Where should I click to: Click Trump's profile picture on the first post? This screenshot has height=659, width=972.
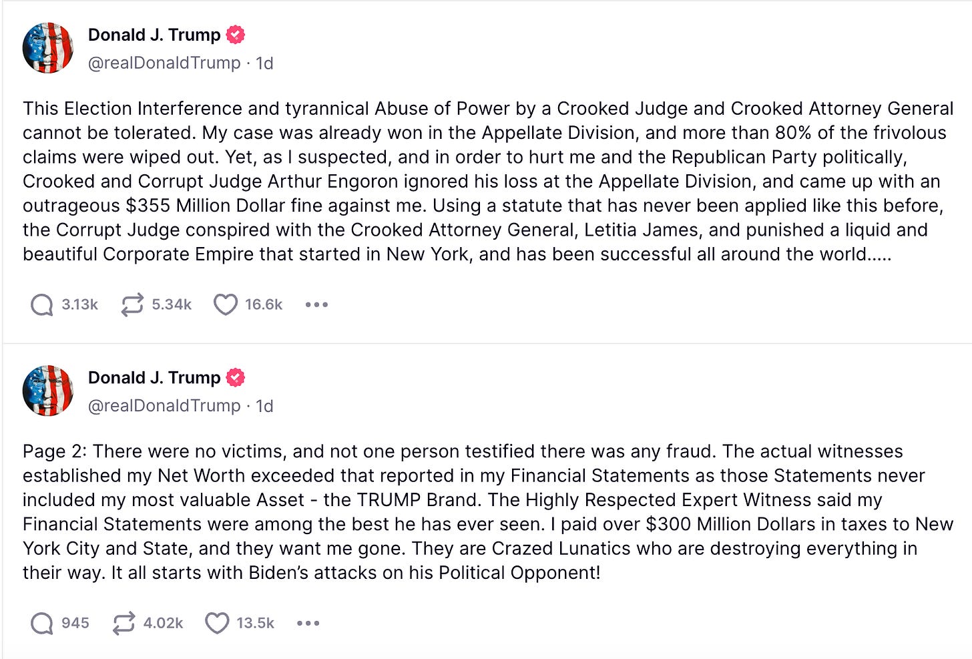click(47, 49)
